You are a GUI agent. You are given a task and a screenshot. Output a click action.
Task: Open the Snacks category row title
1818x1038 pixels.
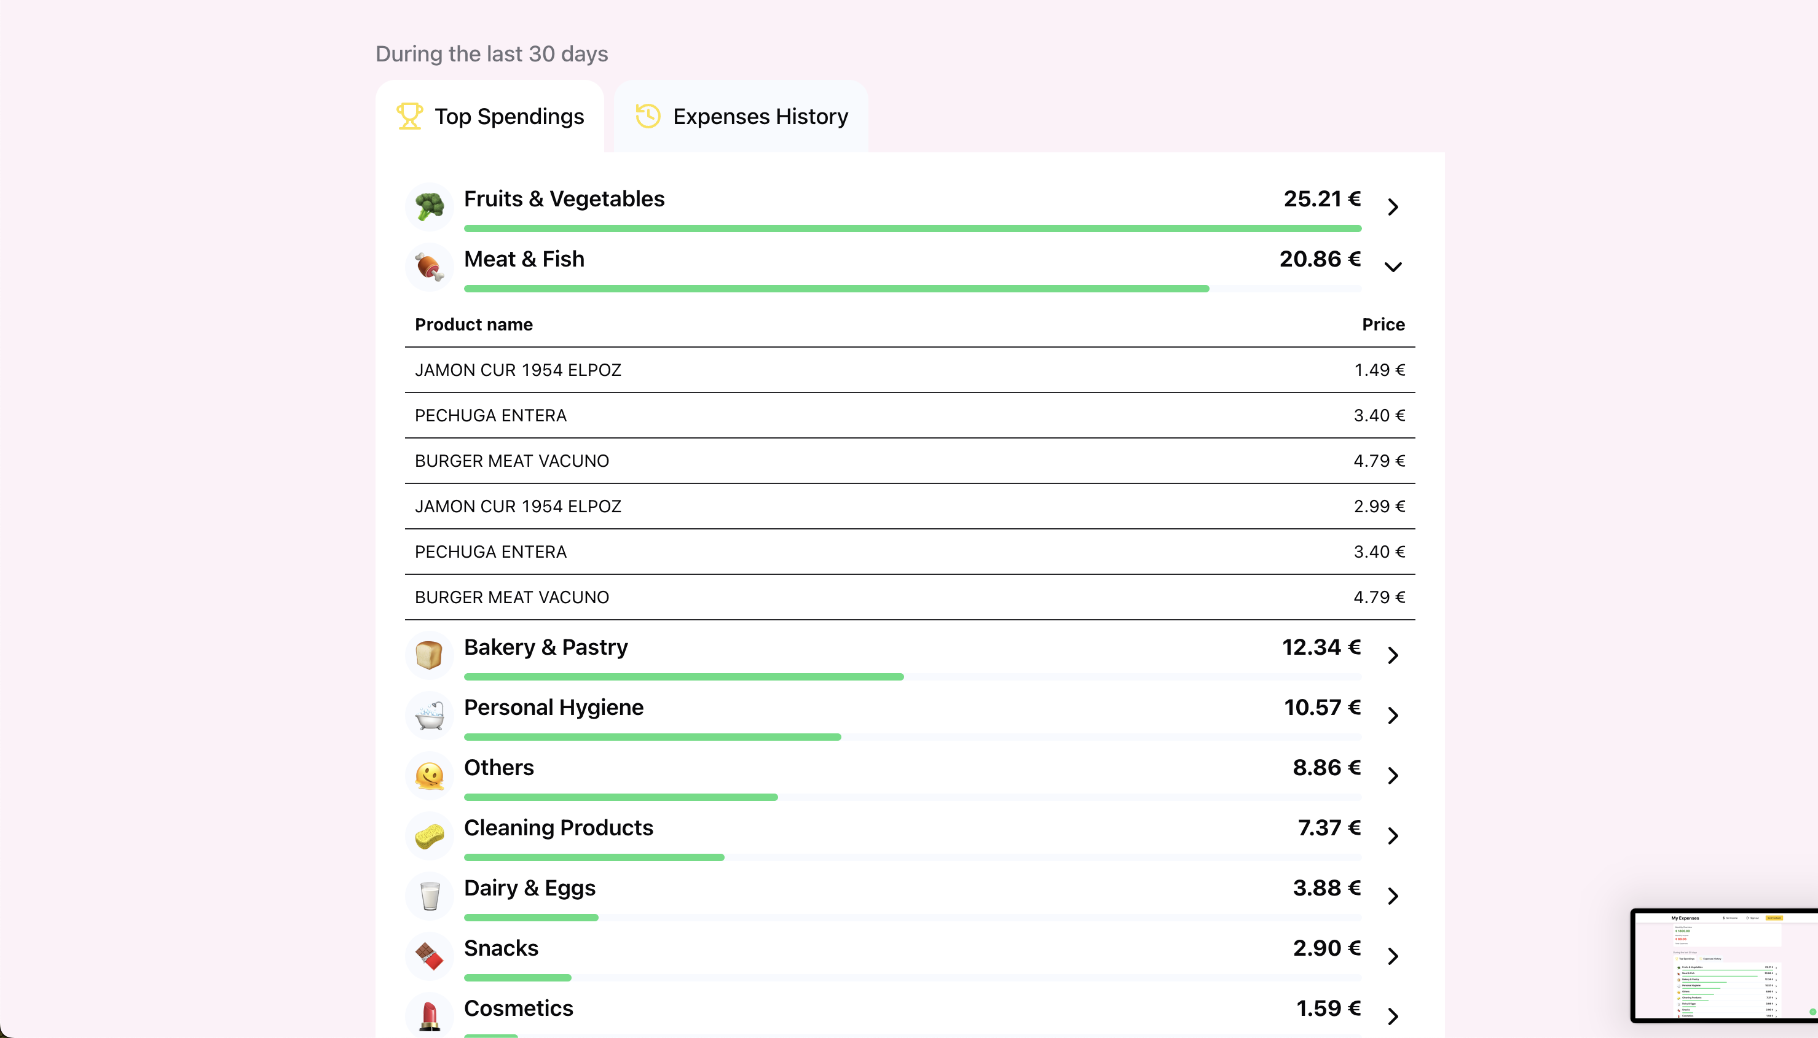501,948
